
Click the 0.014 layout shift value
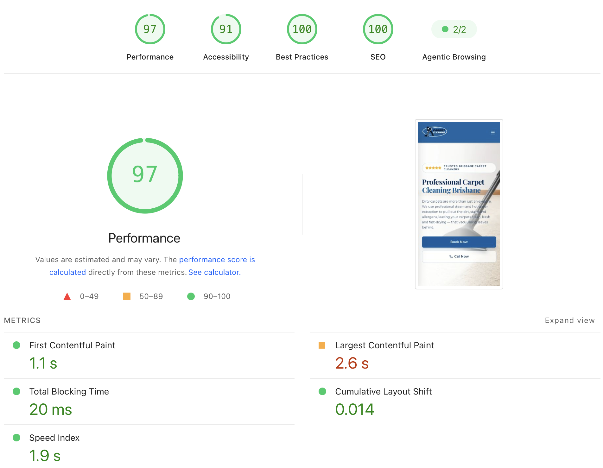355,409
